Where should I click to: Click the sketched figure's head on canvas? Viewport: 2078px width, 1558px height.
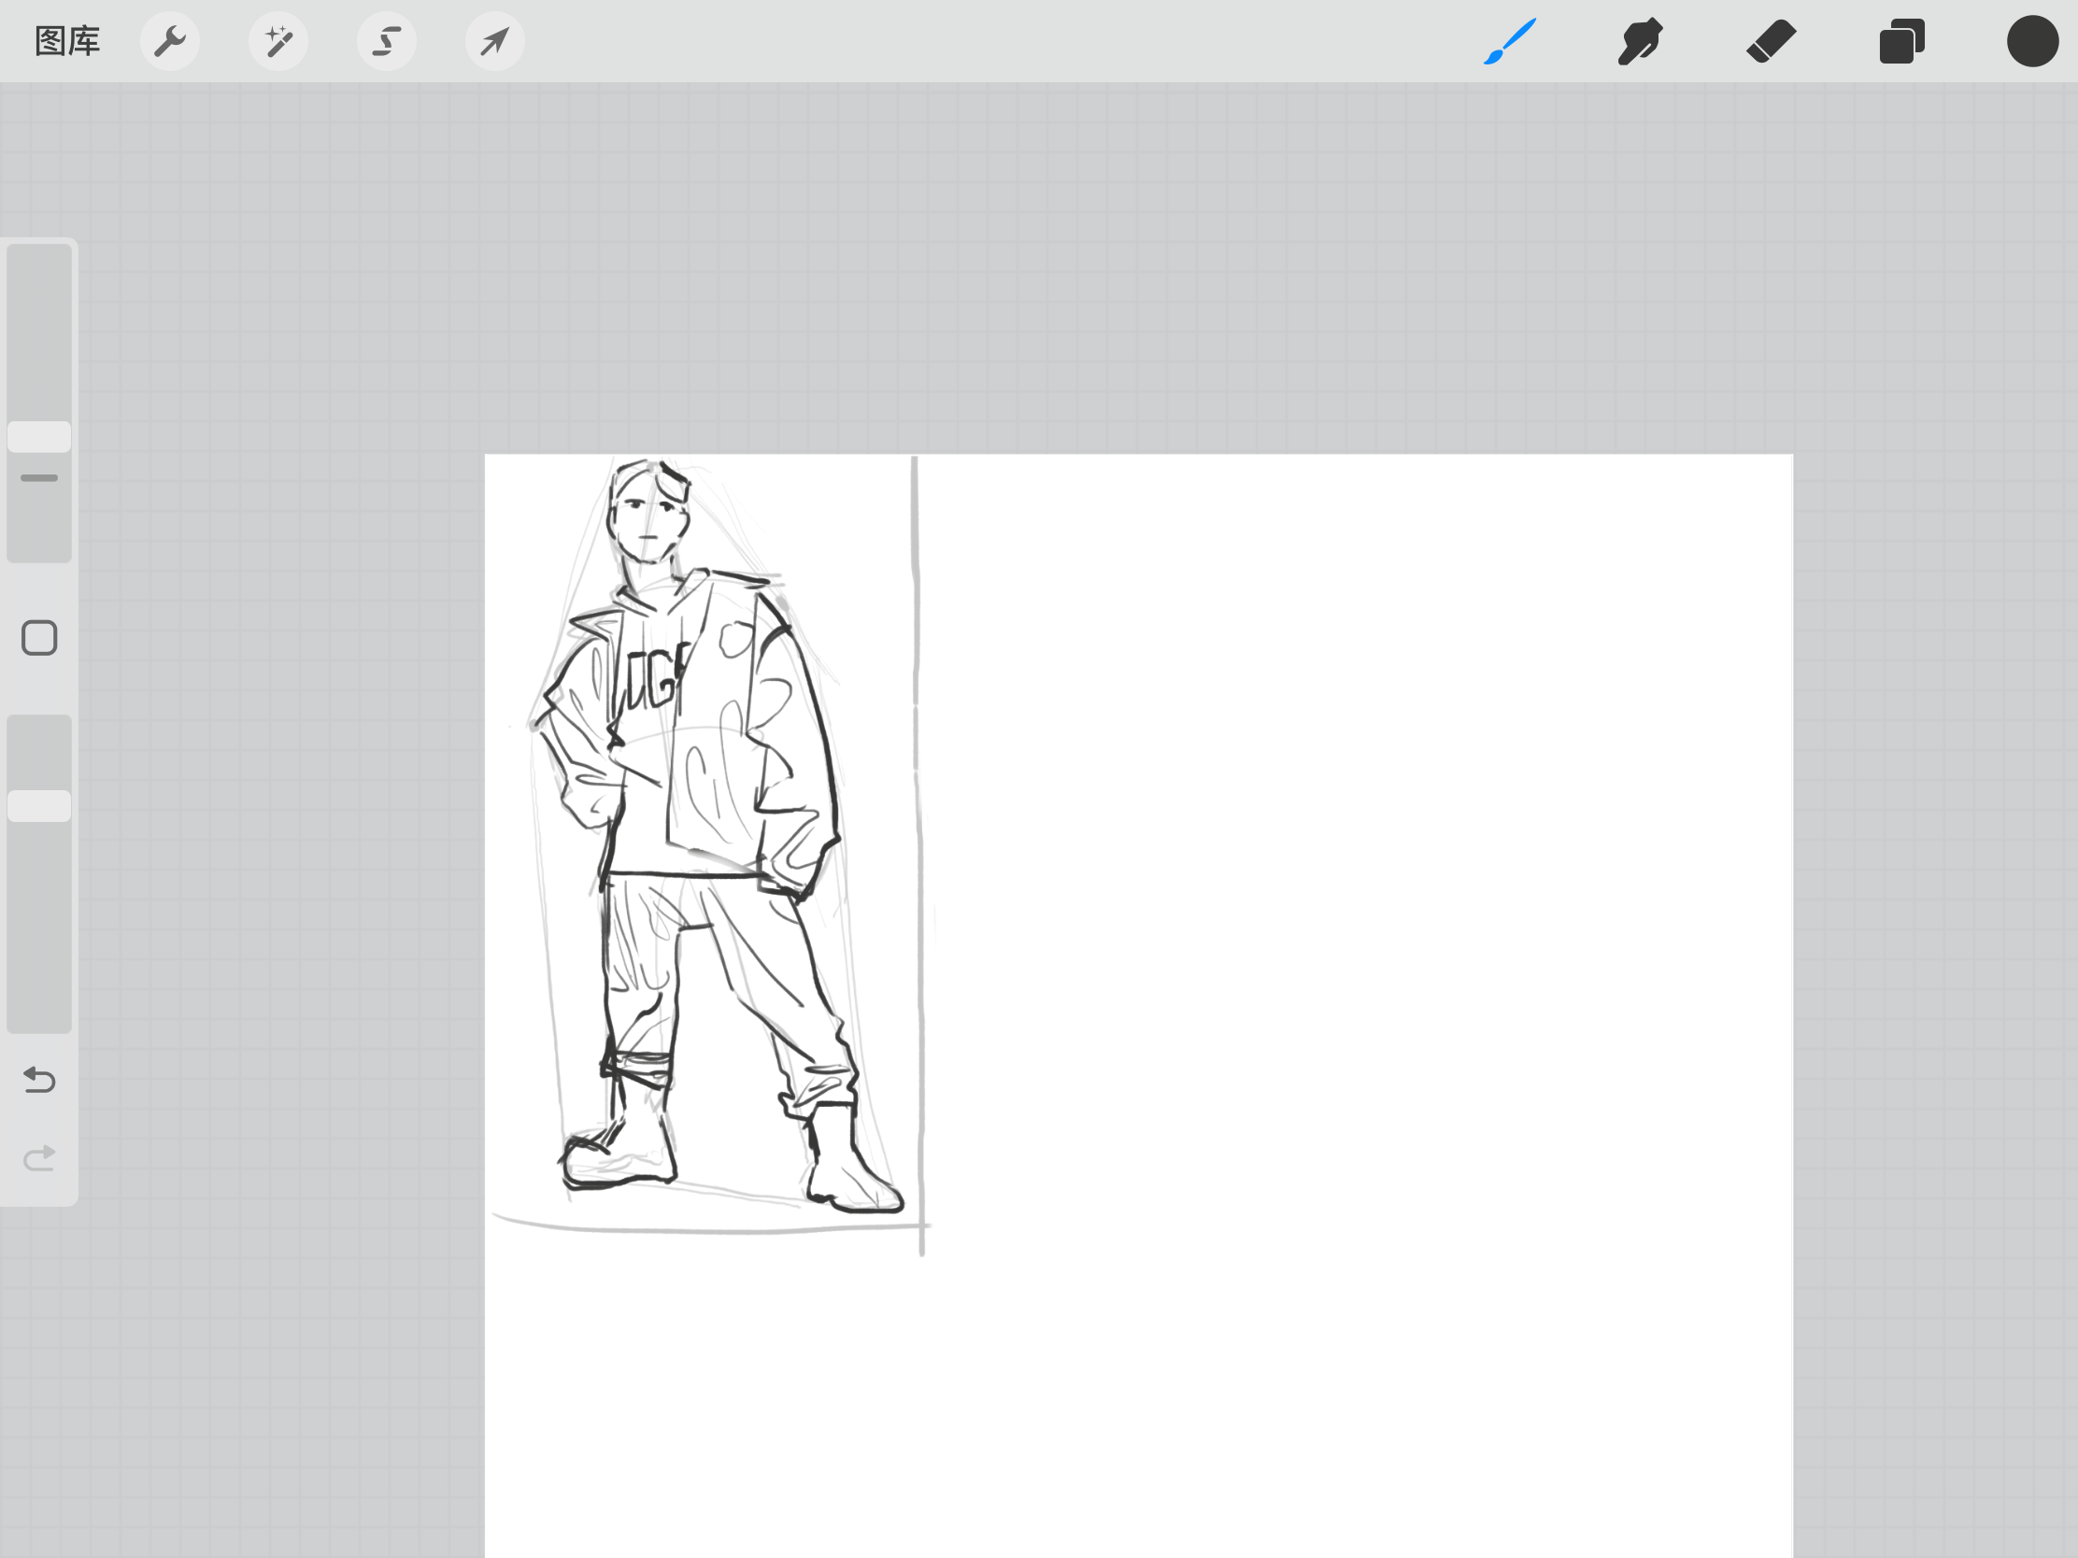[648, 517]
